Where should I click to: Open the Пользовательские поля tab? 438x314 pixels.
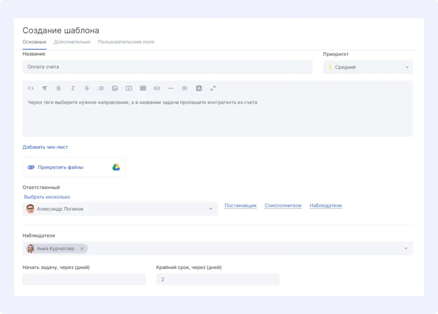tap(126, 42)
